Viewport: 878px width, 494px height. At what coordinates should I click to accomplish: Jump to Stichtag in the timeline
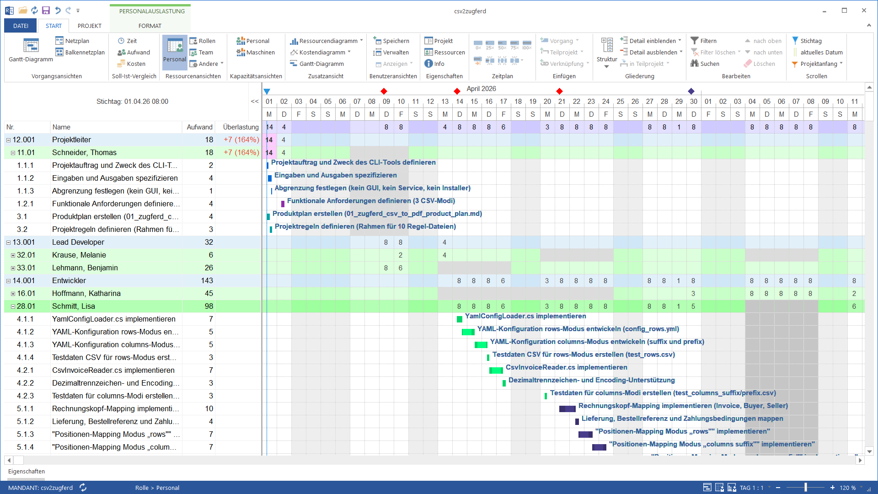pos(807,41)
